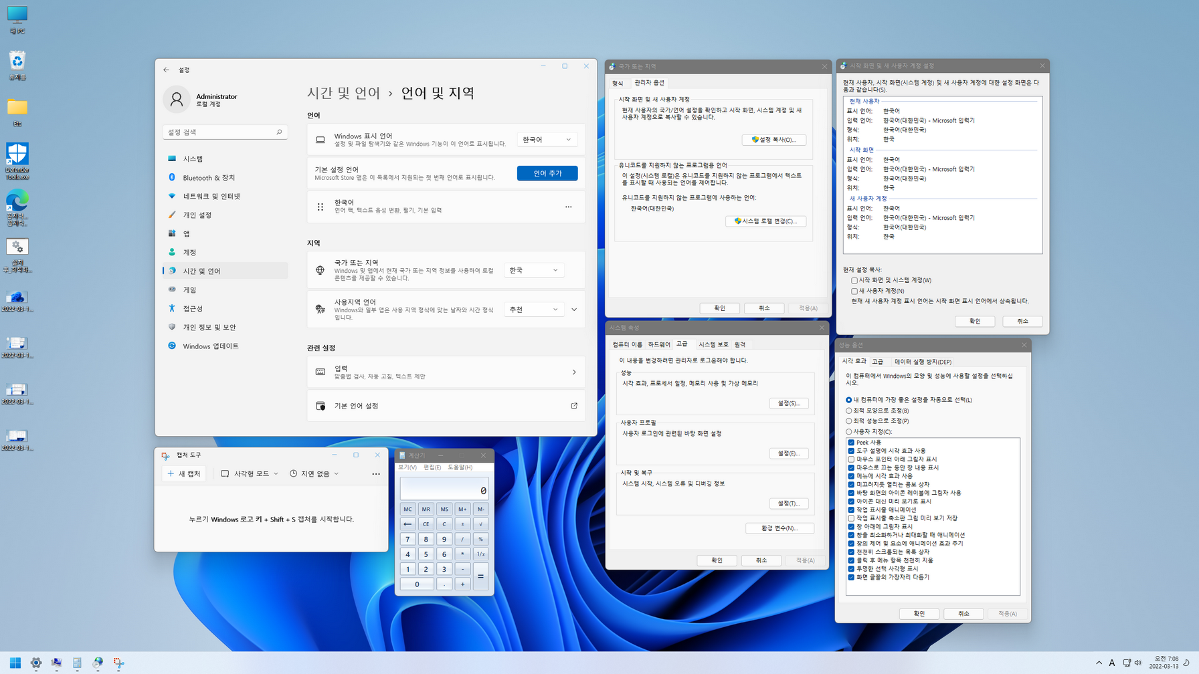
Task: Uncheck 작업 표시줄 애니메이션 checkbox
Action: (x=851, y=510)
